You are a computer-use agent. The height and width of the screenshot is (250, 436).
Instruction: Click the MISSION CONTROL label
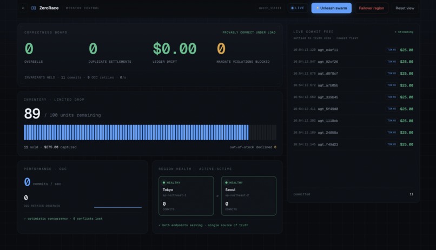[83, 8]
